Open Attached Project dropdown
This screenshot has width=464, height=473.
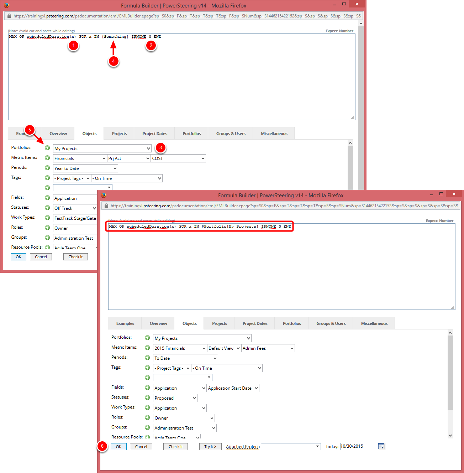tap(291, 446)
